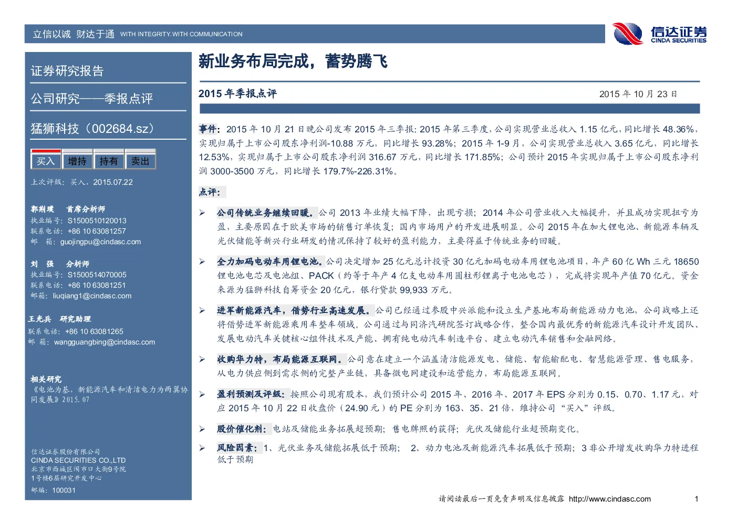
Task: Click the postal code 100031
Action: point(64,491)
